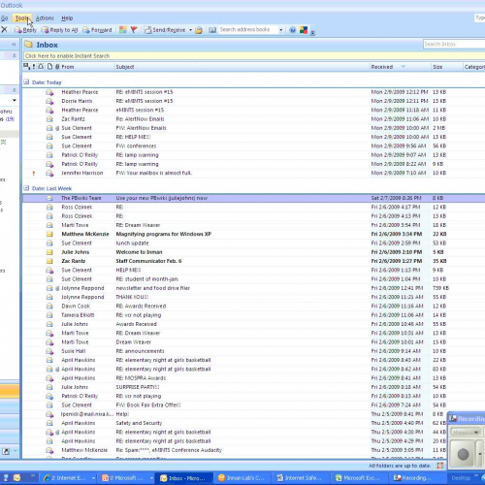The width and height of the screenshot is (485, 485).
Task: Open the Tools menu
Action: pyautogui.click(x=22, y=18)
